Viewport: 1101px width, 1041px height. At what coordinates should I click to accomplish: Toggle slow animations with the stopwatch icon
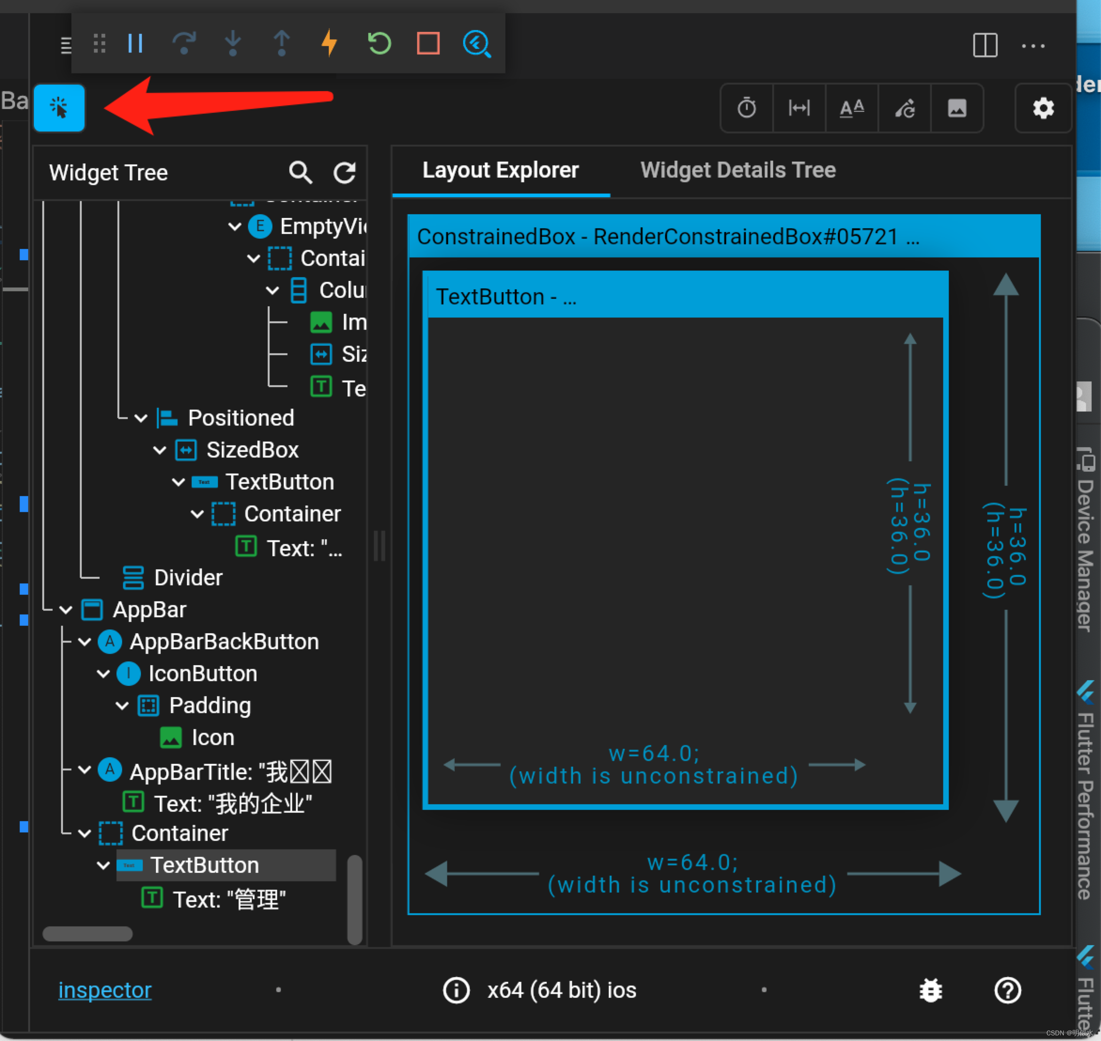click(746, 108)
